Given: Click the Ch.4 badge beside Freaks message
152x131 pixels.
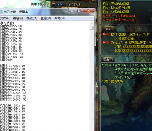Looking at the screenshot, I should pyautogui.click(x=106, y=42).
